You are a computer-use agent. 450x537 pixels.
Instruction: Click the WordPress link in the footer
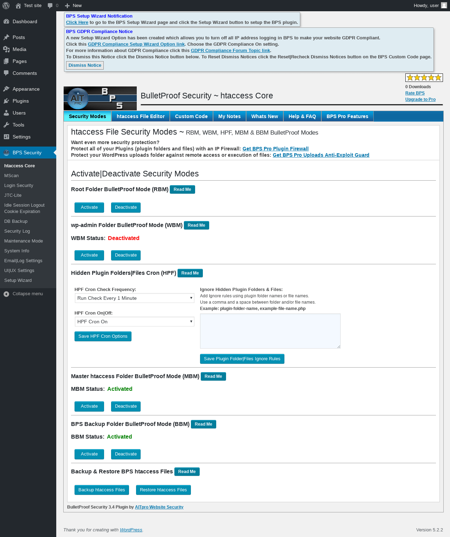tap(131, 530)
